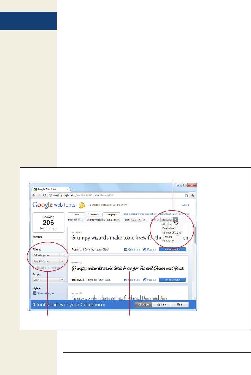251x375 pixels.
Task: Add Rosario to Collection
Action: [172, 249]
